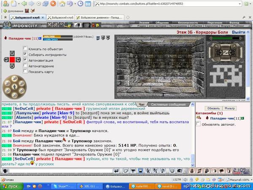Click the smiley emoticons icon in chat toolbar

[x=172, y=171]
